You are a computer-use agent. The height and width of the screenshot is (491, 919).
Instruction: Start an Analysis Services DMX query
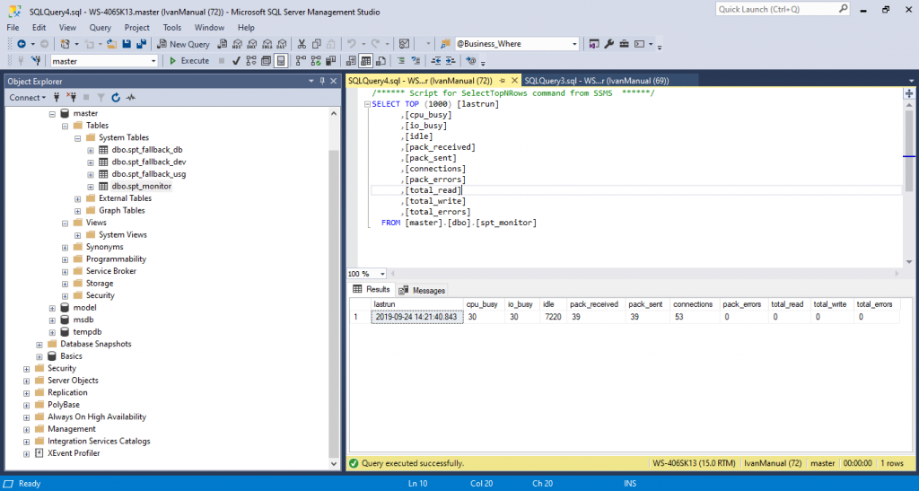click(252, 44)
